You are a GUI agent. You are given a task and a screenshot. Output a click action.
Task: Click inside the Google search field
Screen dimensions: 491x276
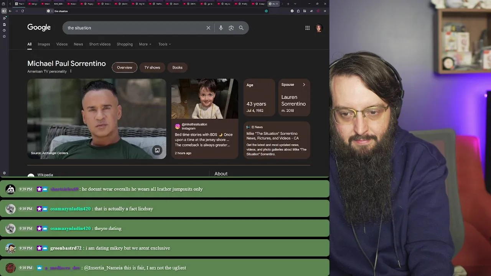coord(134,28)
